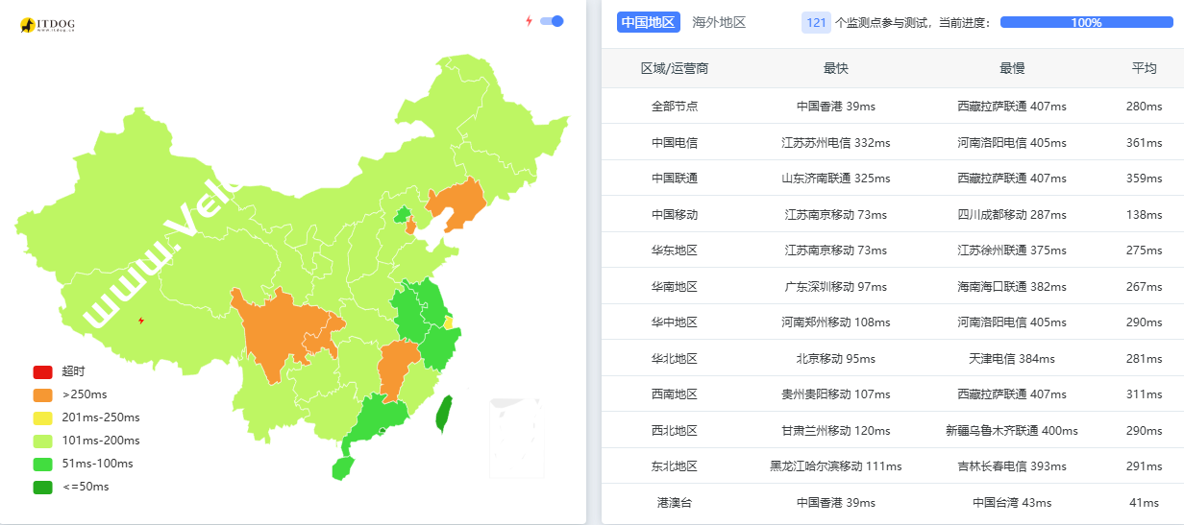Click the 中国台湾 43ms cell
This screenshot has height=525, width=1184.
coord(1012,502)
